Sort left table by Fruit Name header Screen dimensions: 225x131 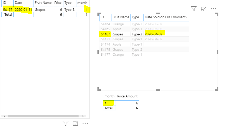point(43,3)
